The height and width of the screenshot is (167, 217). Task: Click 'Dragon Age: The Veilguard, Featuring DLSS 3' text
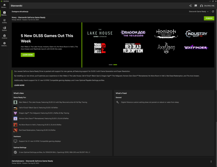(44, 113)
